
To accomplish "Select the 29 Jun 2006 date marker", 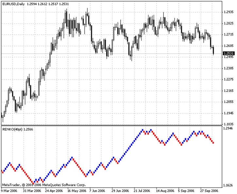I will click(119, 190).
